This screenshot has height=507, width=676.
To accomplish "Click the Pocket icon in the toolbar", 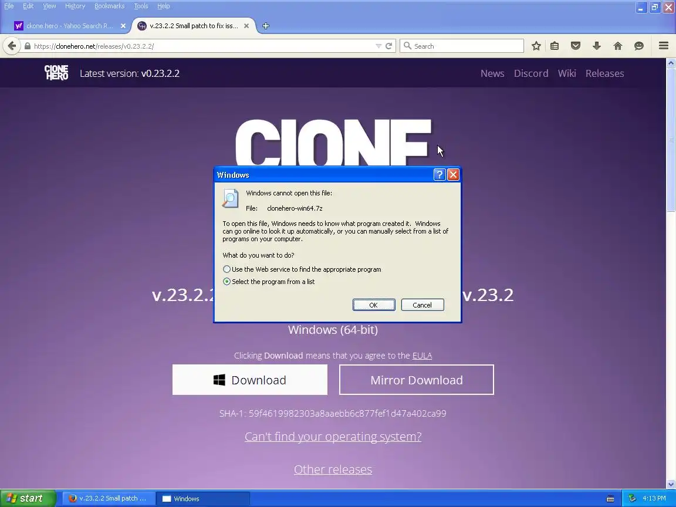I will click(x=576, y=46).
